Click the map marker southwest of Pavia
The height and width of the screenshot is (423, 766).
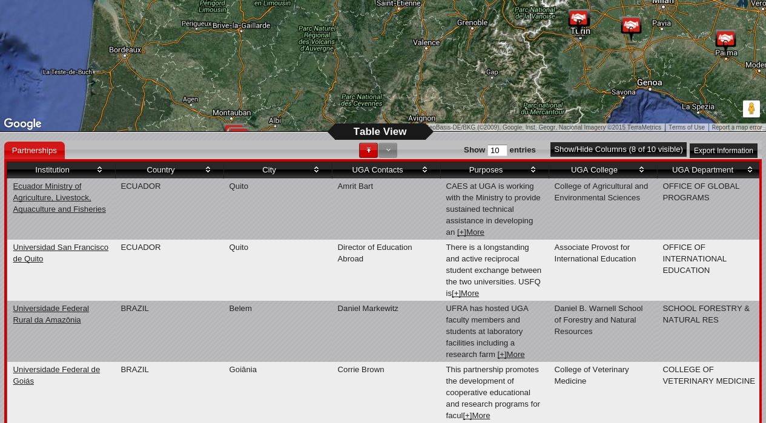point(631,28)
